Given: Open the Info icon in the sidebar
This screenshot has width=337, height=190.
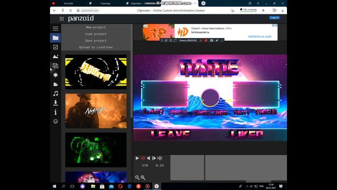Looking at the screenshot, I should (x=55, y=112).
